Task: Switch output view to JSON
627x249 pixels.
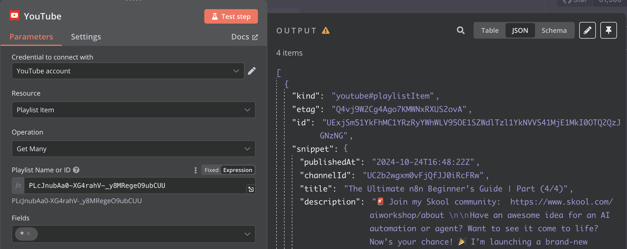Action: (x=520, y=30)
